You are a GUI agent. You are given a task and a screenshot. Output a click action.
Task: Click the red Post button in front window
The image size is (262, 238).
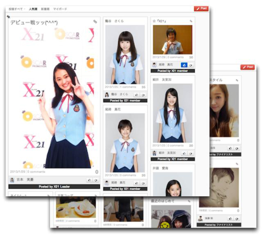tap(201, 8)
